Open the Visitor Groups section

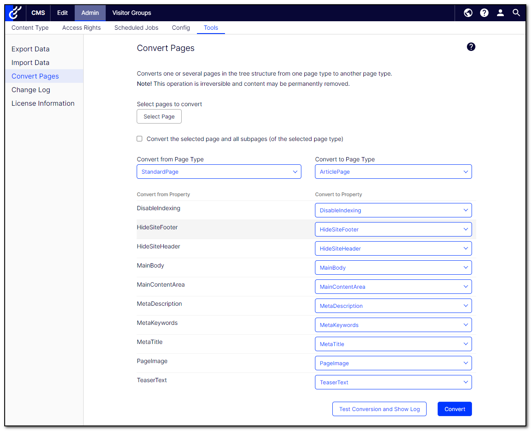[131, 13]
